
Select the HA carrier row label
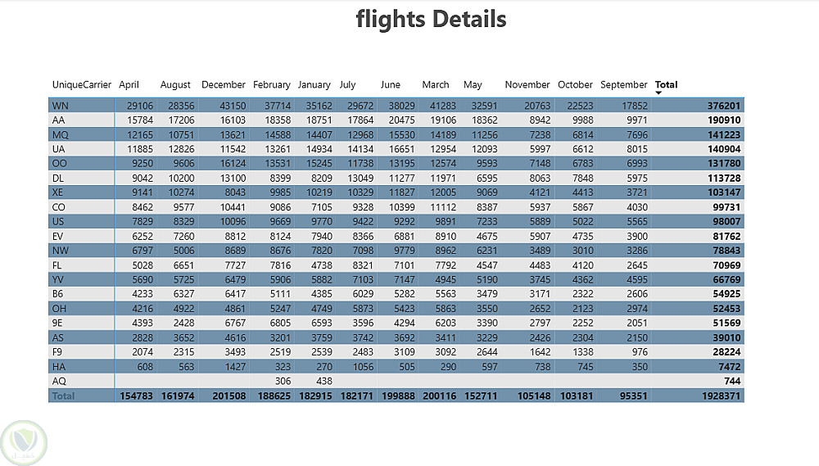pos(59,367)
